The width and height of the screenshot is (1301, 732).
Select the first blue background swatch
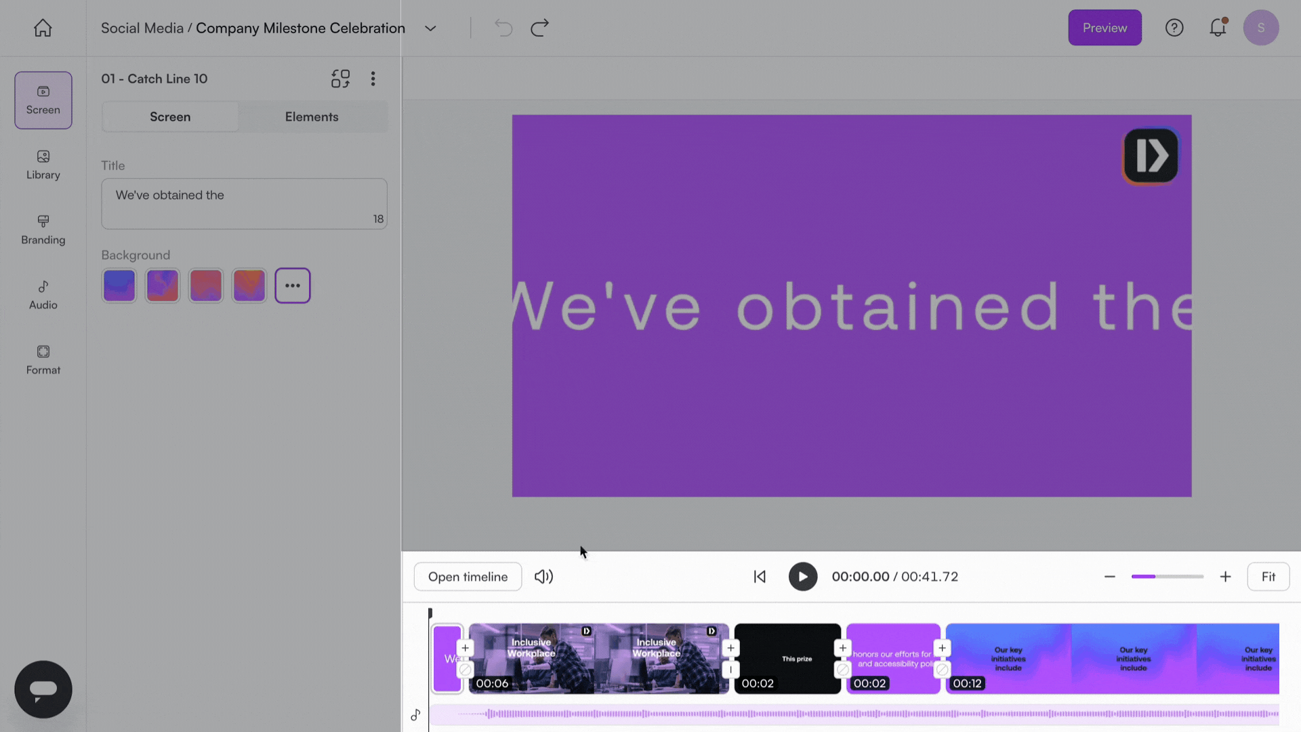point(119,285)
